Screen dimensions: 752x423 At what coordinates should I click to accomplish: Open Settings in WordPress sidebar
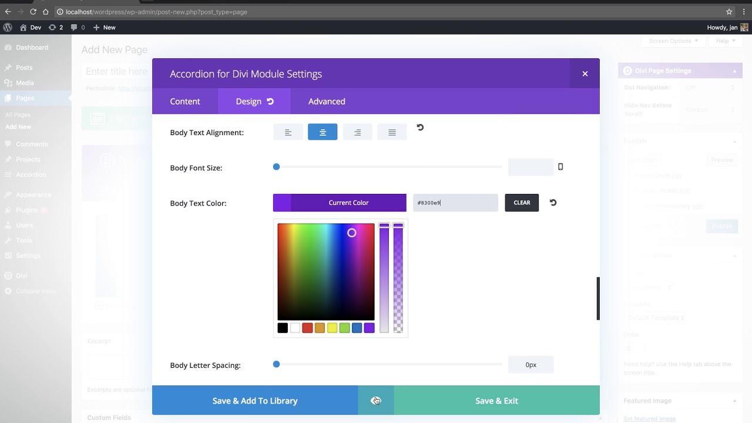coord(28,256)
